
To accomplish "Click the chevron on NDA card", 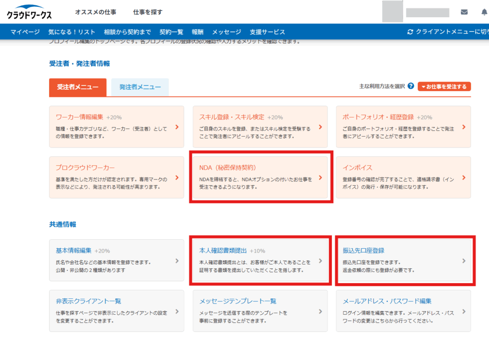I will pos(320,178).
